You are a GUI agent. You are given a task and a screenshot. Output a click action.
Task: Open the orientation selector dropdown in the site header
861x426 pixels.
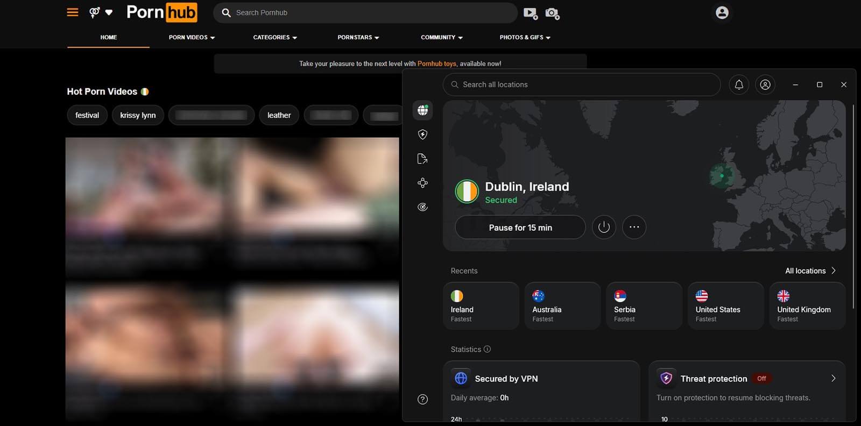coord(101,12)
